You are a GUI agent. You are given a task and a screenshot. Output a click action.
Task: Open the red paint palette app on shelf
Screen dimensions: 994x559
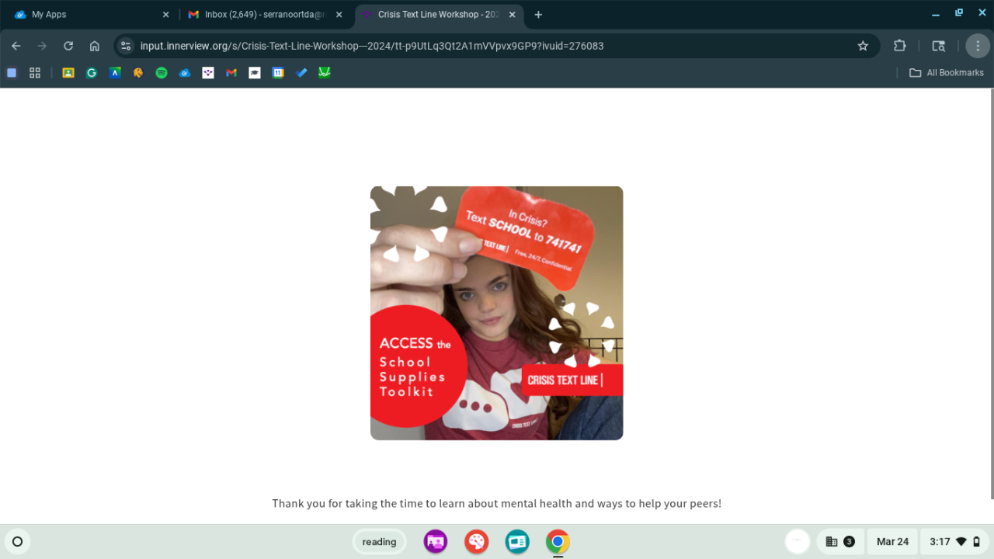tap(476, 542)
